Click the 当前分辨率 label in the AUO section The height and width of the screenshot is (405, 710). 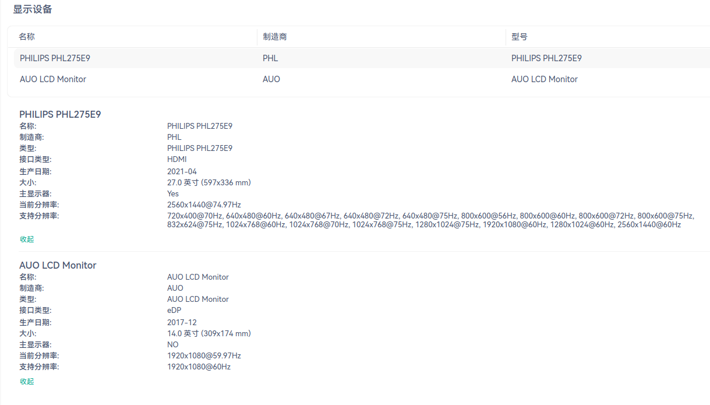39,355
